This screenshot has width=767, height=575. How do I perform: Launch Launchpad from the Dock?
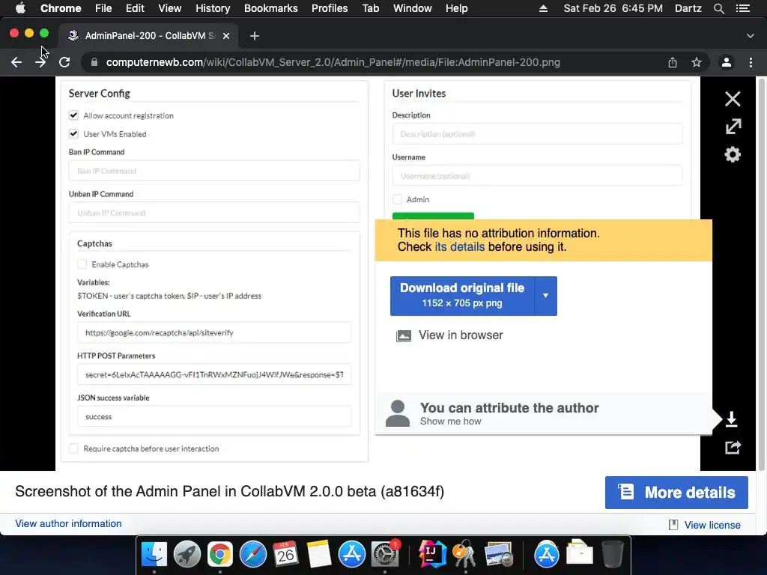click(187, 554)
